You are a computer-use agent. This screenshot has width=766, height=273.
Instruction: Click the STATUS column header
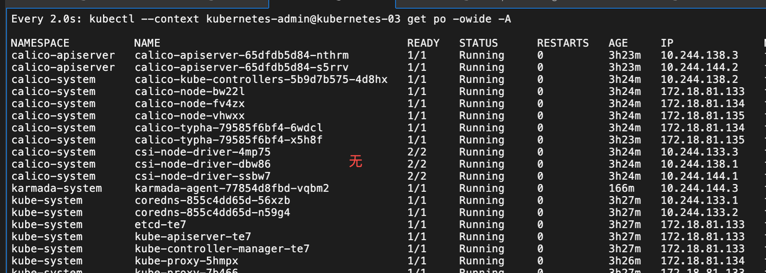(x=478, y=43)
